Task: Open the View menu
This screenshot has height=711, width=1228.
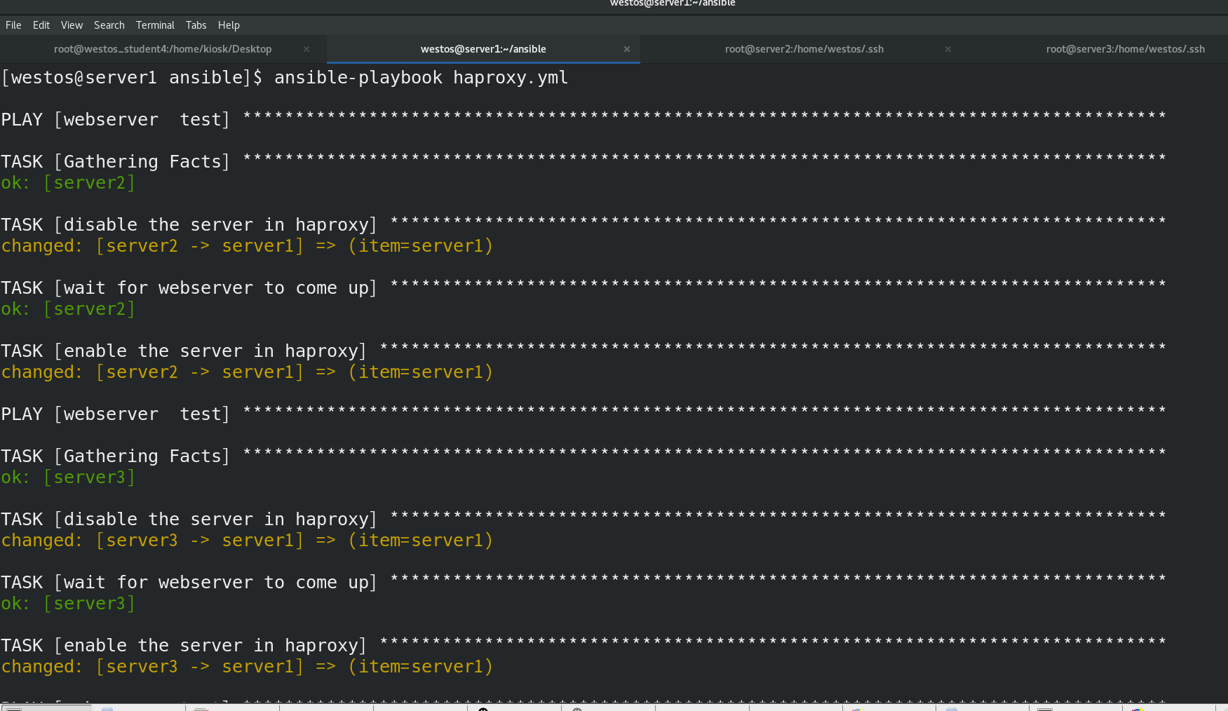Action: tap(72, 25)
